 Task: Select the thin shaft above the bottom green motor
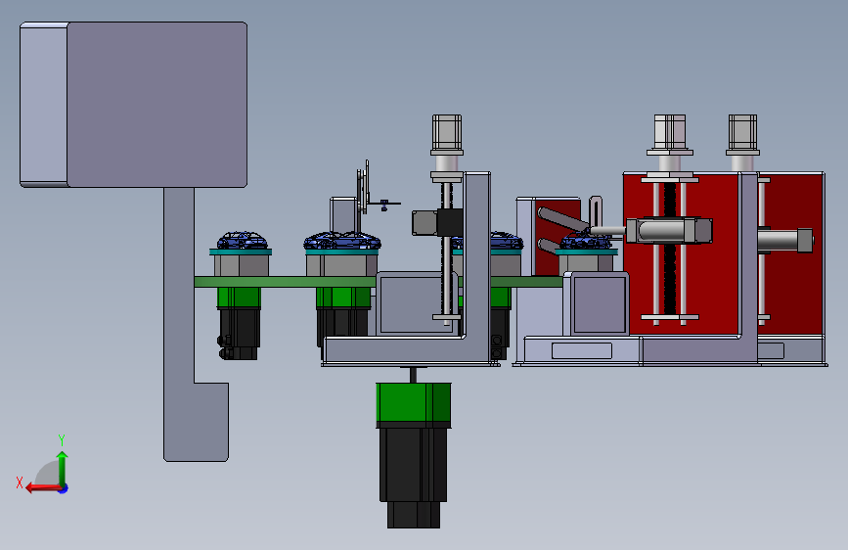[413, 375]
